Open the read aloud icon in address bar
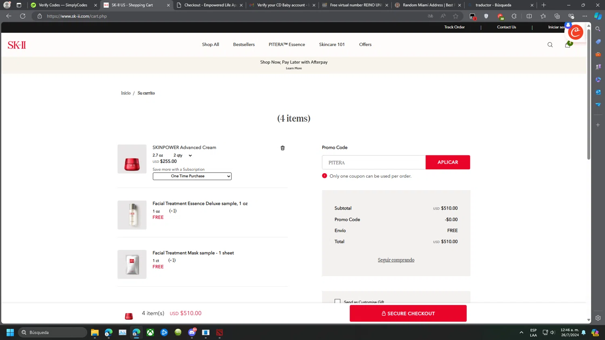Viewport: 605px width, 340px height. 443,16
